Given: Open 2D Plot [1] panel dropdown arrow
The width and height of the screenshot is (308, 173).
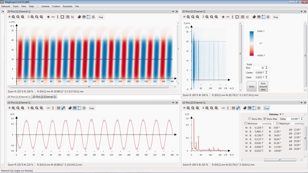Looking at the screenshot, I should 173,11.
